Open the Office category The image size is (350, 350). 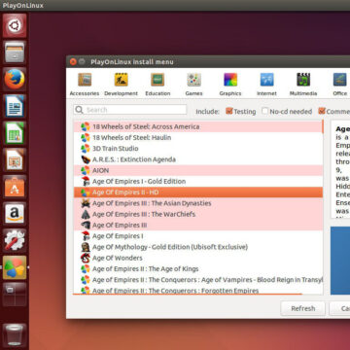340,85
